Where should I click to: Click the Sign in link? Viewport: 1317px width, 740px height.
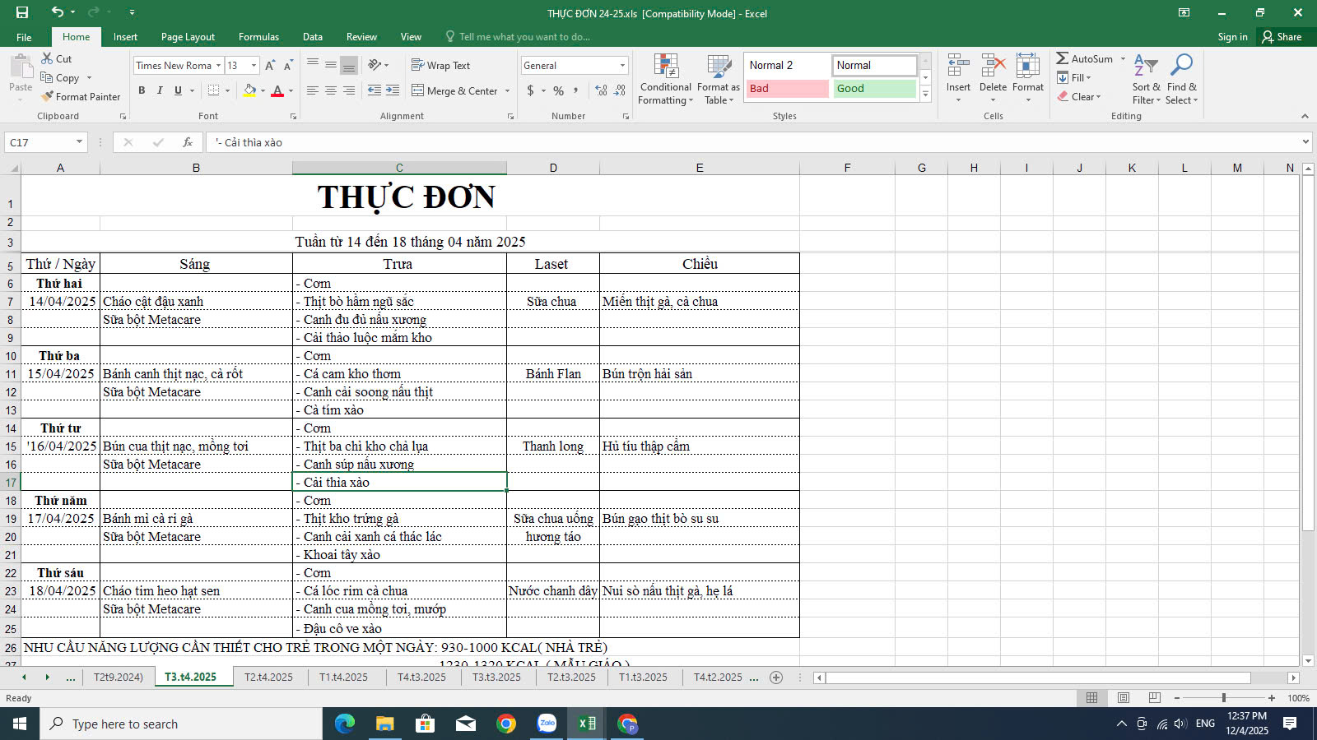[x=1232, y=37]
